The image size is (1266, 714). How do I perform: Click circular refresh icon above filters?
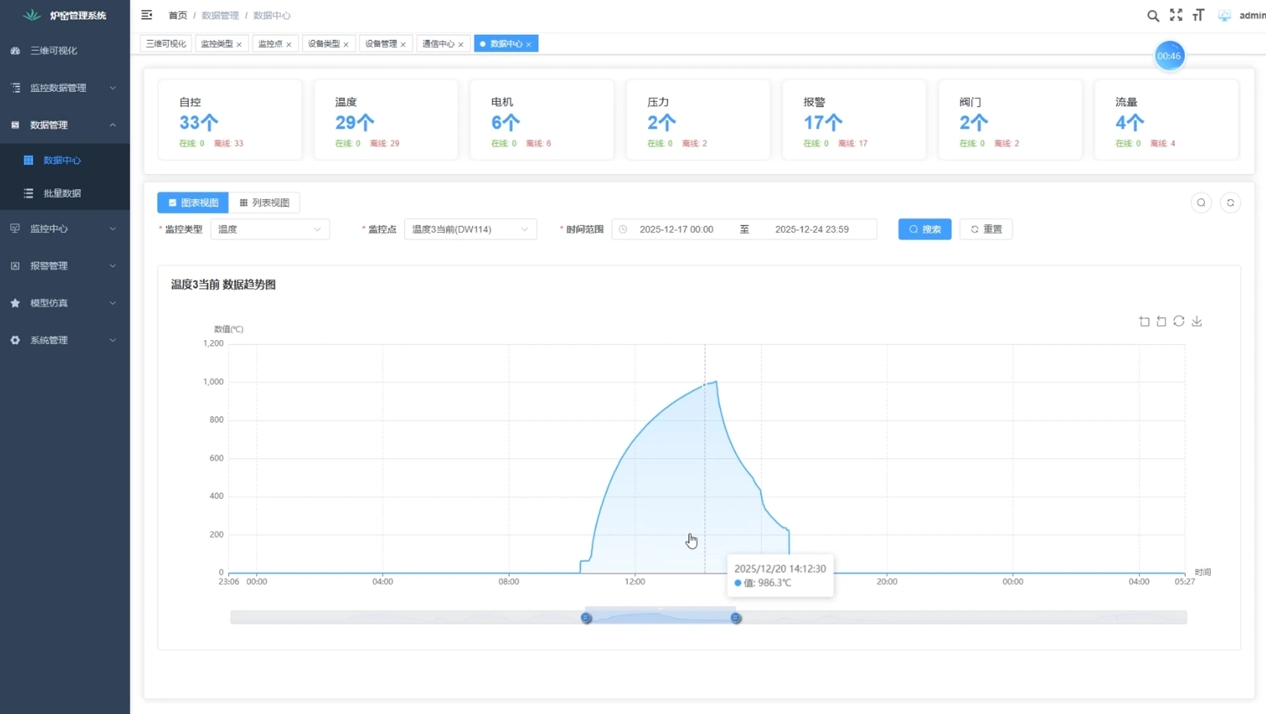point(1230,202)
